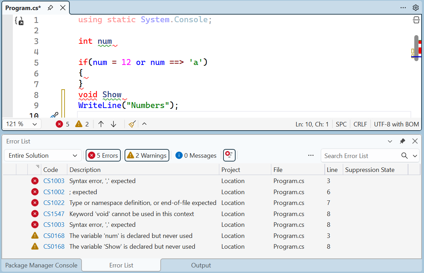Screen dimensions: 424x273
Task: Switch to Error List tab
Action: click(121, 265)
